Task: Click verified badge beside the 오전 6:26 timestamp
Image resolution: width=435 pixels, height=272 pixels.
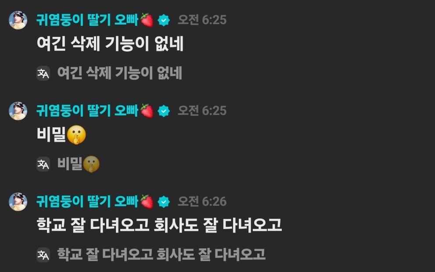Action: click(x=164, y=201)
